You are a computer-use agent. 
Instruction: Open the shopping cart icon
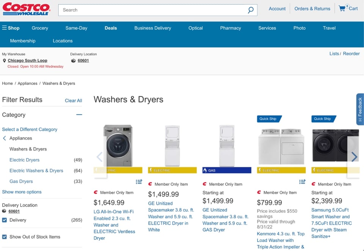click(x=342, y=9)
